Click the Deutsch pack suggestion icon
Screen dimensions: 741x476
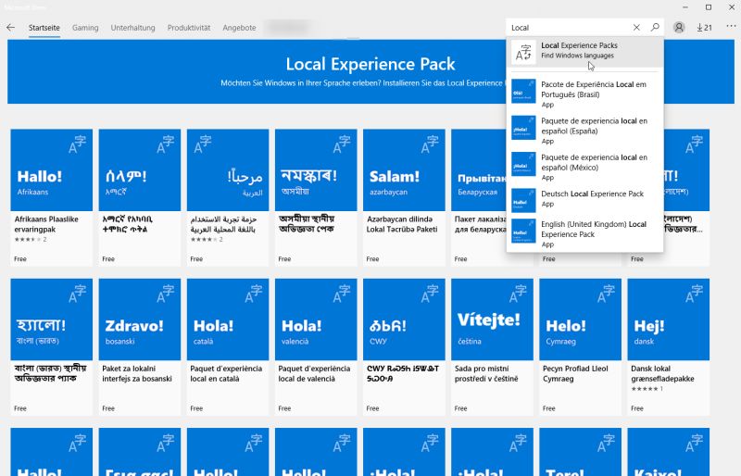(x=523, y=200)
